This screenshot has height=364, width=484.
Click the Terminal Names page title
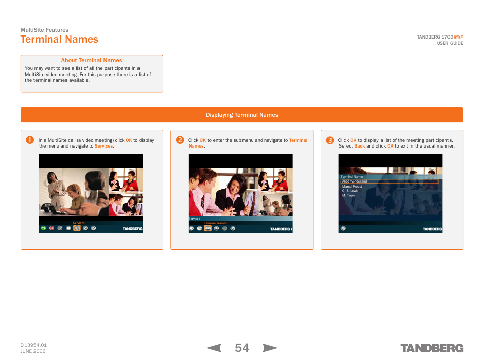(x=59, y=39)
